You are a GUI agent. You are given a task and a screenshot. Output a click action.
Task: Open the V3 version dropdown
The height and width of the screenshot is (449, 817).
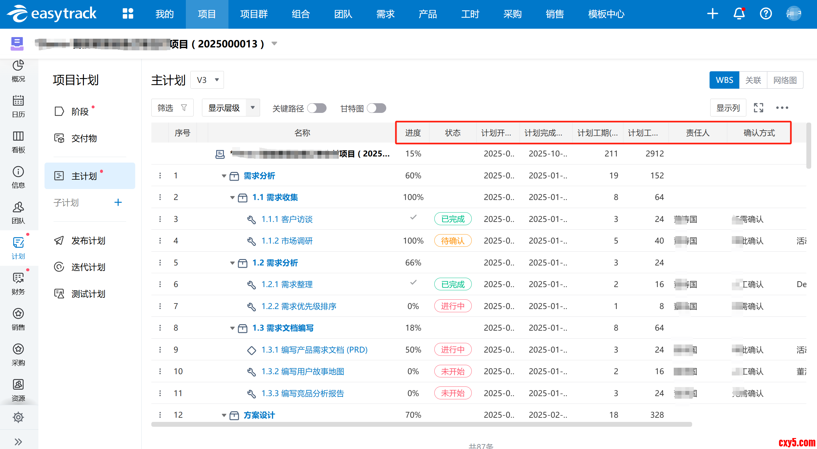point(207,80)
